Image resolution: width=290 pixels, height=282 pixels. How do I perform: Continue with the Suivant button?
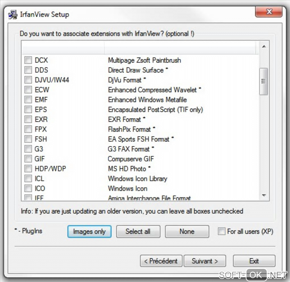click(205, 261)
